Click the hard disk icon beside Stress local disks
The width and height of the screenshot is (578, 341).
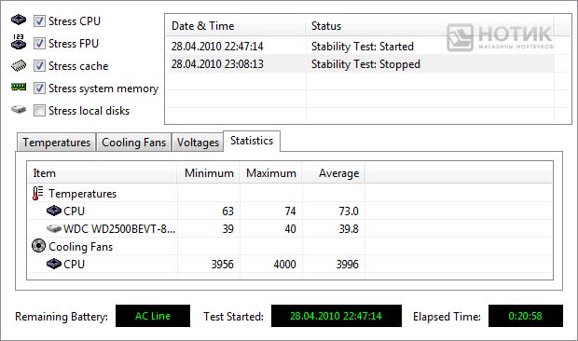pos(19,109)
